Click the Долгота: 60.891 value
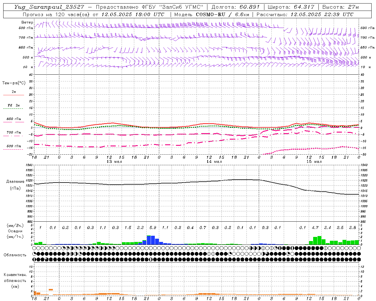 click(x=236, y=7)
